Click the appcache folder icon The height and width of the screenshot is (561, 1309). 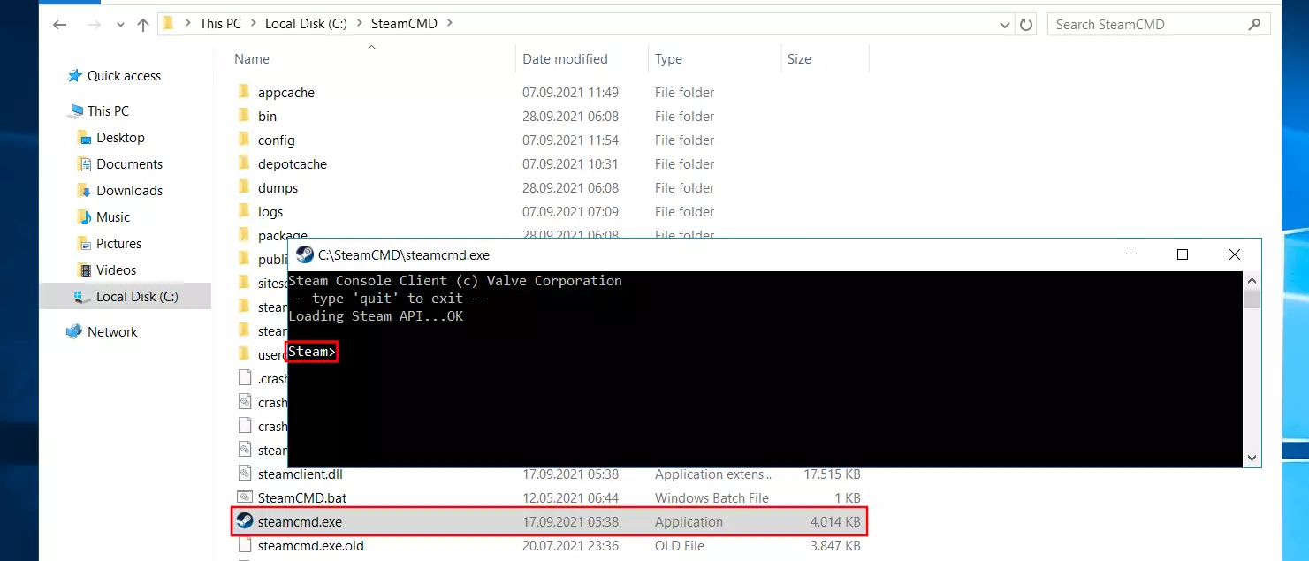coord(245,92)
